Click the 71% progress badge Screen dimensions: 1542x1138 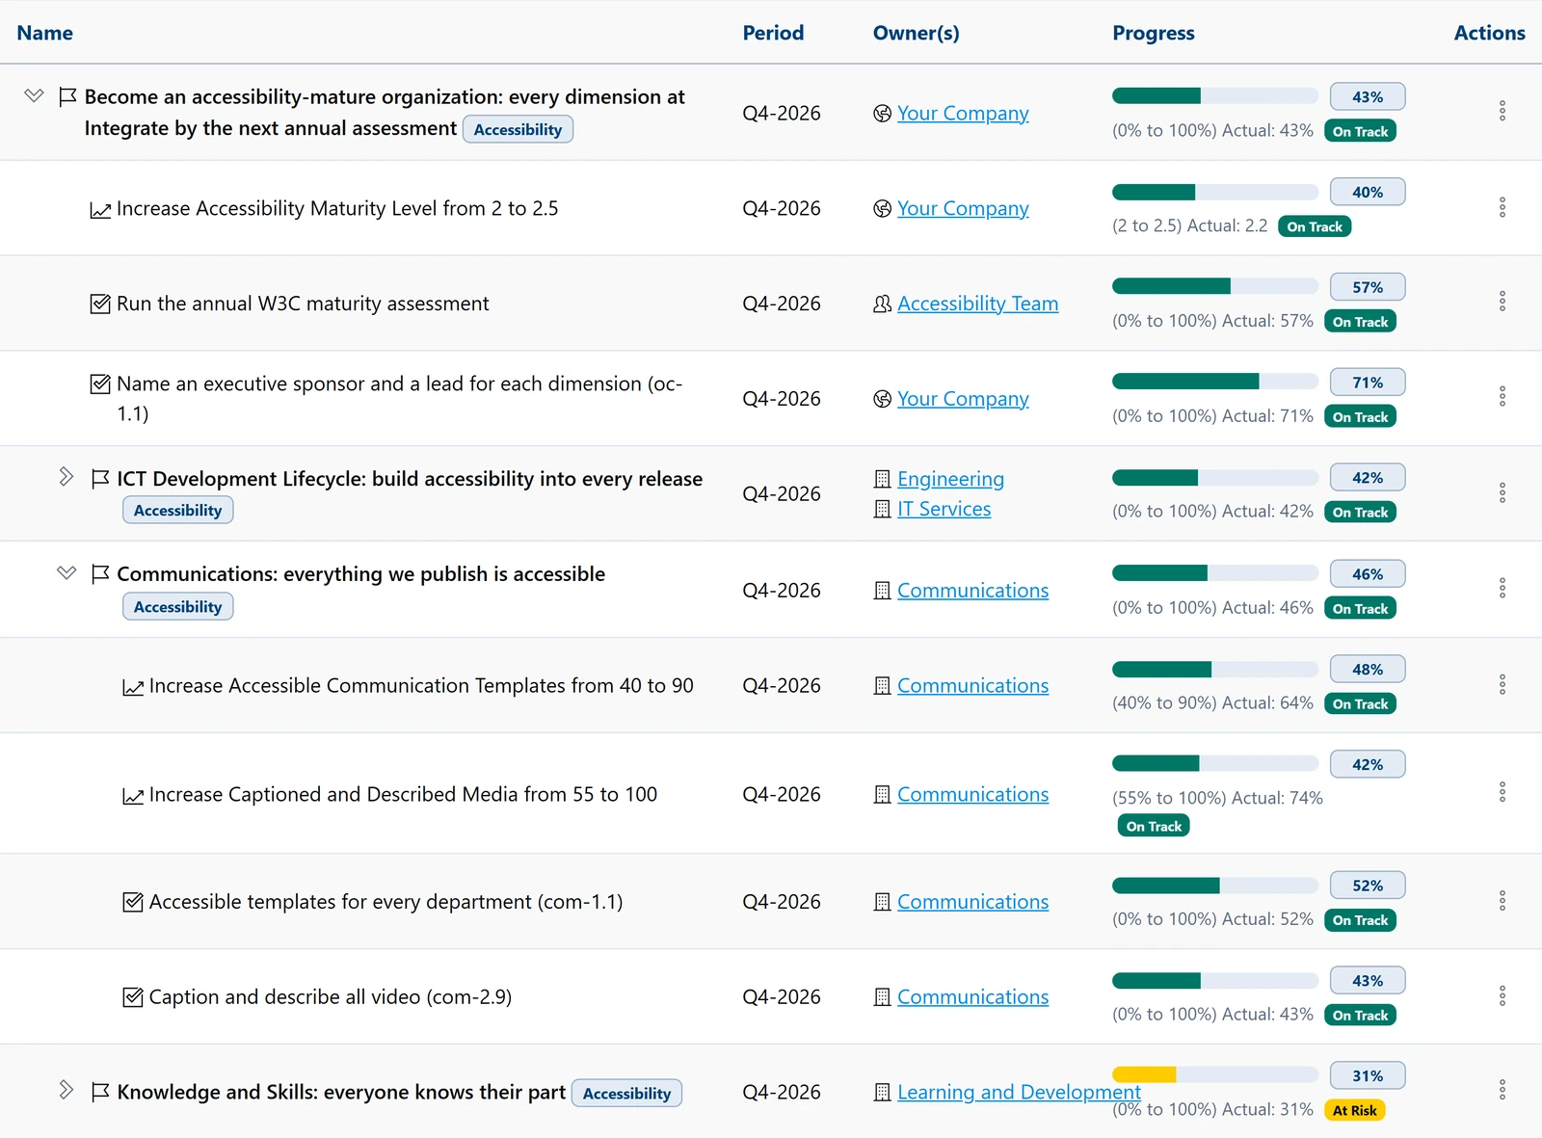coord(1367,383)
